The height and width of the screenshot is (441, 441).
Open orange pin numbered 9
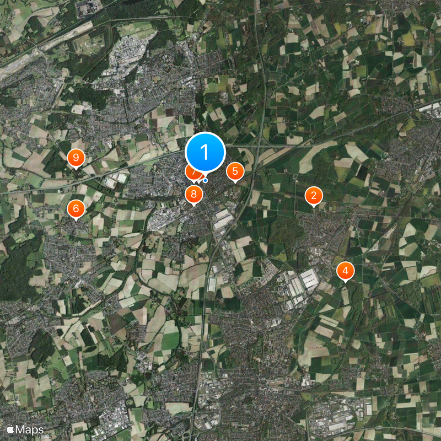(76, 158)
